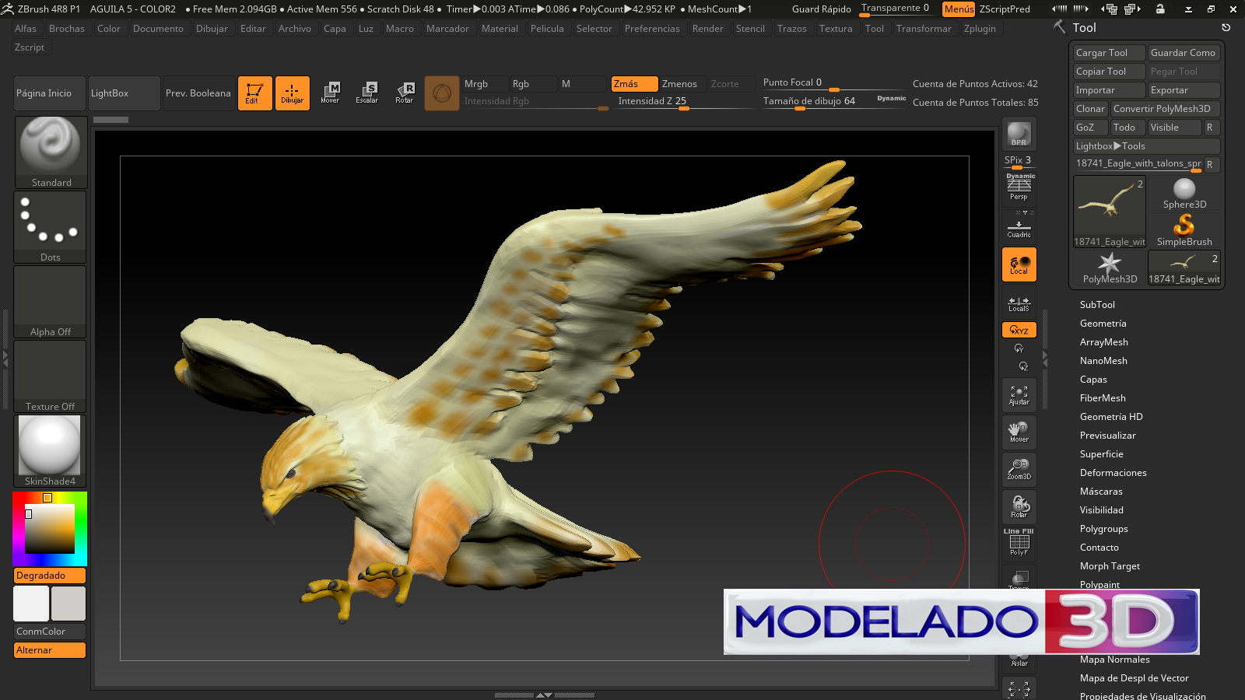Expand the Máscaras section

(1101, 492)
